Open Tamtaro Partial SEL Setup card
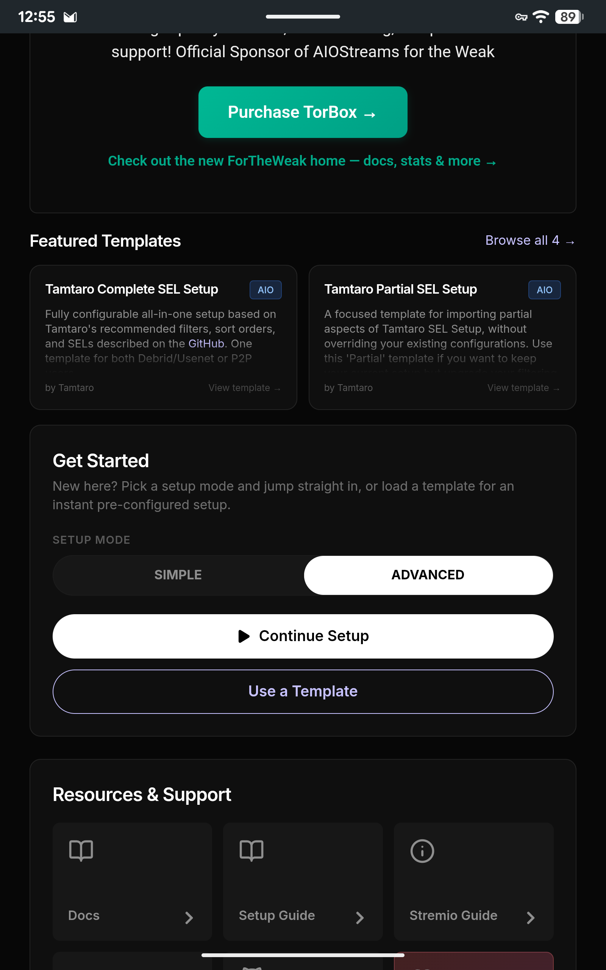The width and height of the screenshot is (606, 970). (x=442, y=337)
